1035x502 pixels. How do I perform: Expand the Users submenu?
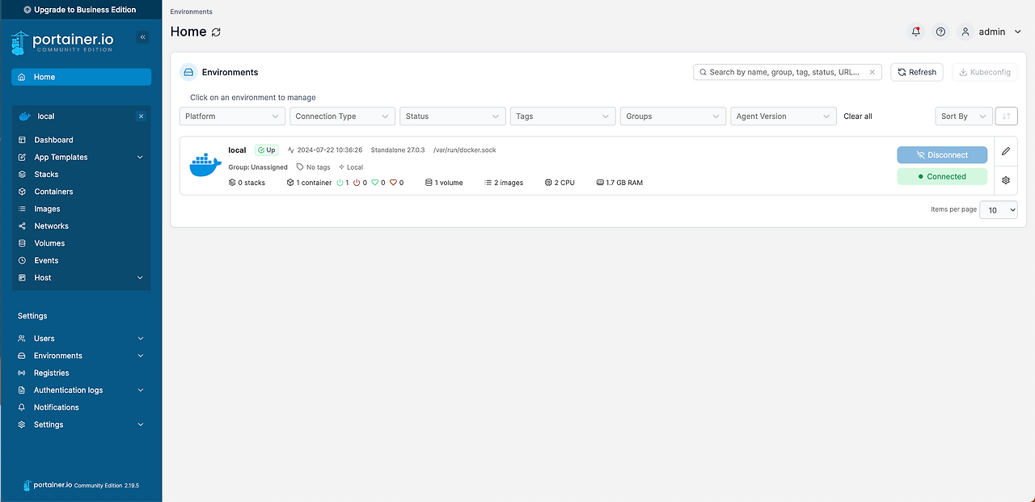click(x=140, y=339)
